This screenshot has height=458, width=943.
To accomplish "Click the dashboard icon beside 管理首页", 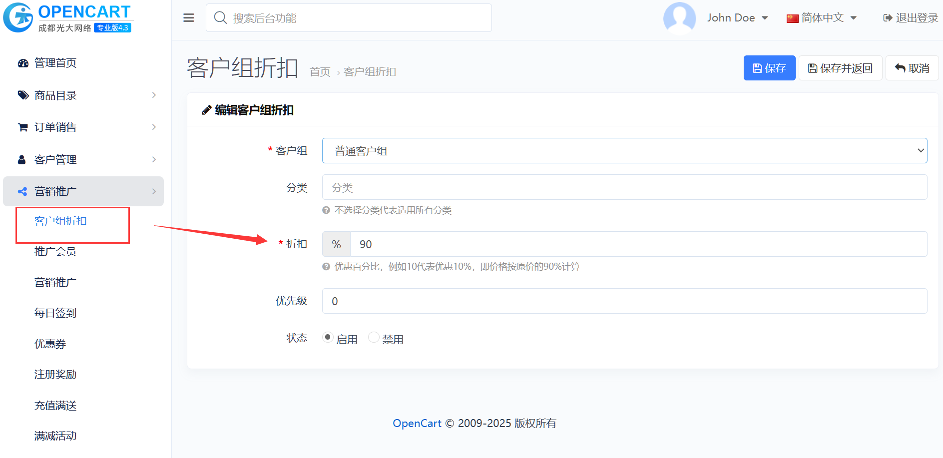I will coord(23,63).
